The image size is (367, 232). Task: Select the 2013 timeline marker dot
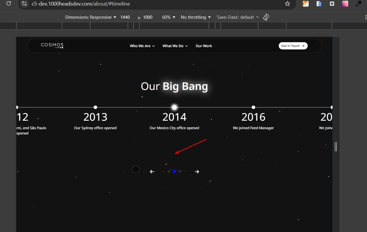[x=95, y=107]
